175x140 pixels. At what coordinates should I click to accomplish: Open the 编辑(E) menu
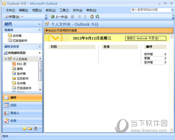click(24, 10)
